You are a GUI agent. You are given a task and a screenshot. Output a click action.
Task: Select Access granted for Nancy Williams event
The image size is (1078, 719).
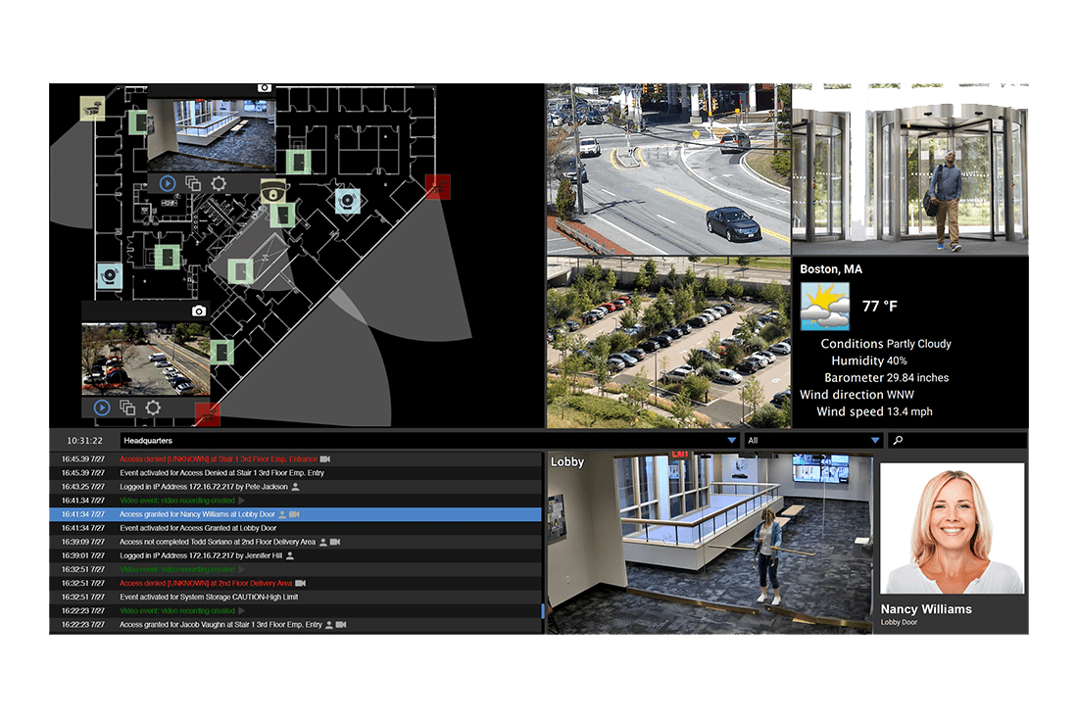point(198,514)
